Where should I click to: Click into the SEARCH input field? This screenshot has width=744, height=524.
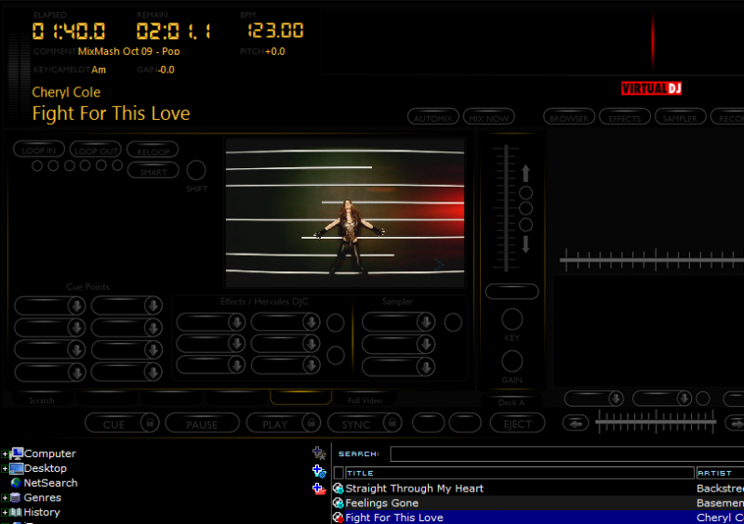point(567,453)
